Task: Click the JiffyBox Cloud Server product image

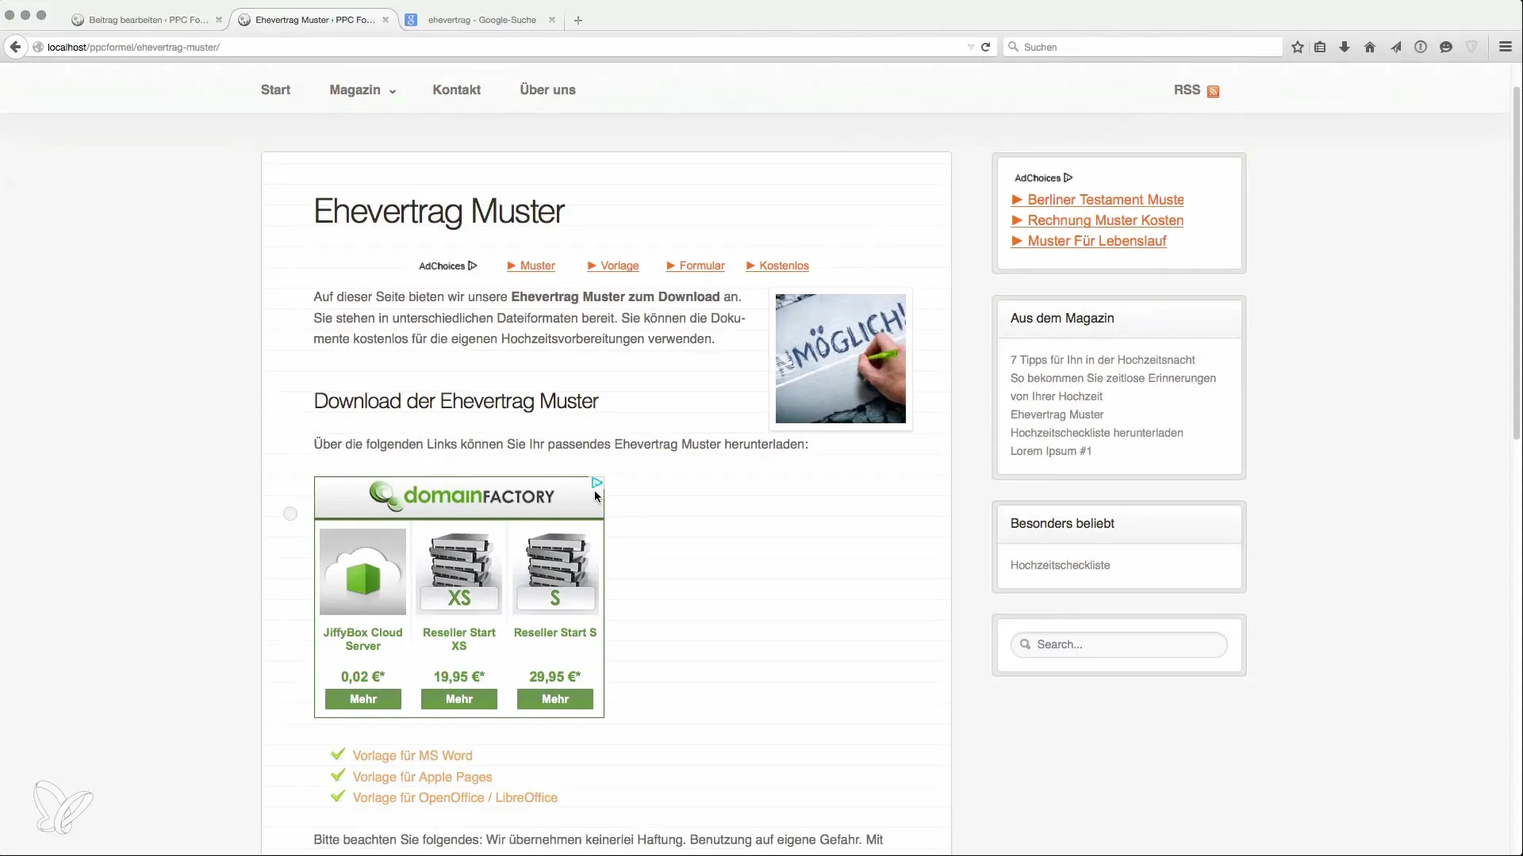Action: tap(363, 572)
